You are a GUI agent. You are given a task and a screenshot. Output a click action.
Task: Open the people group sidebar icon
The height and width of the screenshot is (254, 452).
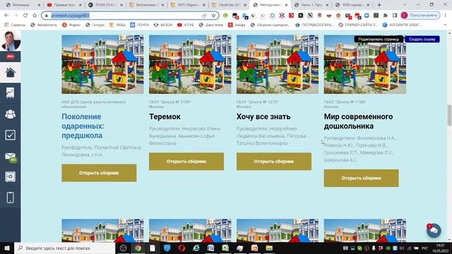(x=11, y=114)
